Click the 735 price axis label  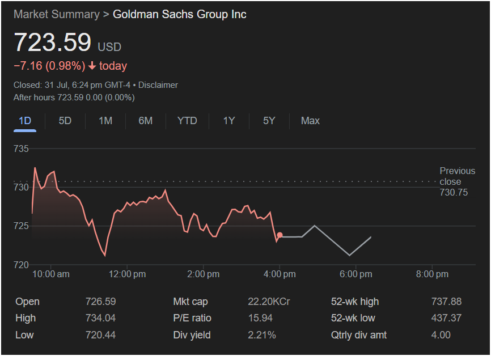tap(21, 149)
